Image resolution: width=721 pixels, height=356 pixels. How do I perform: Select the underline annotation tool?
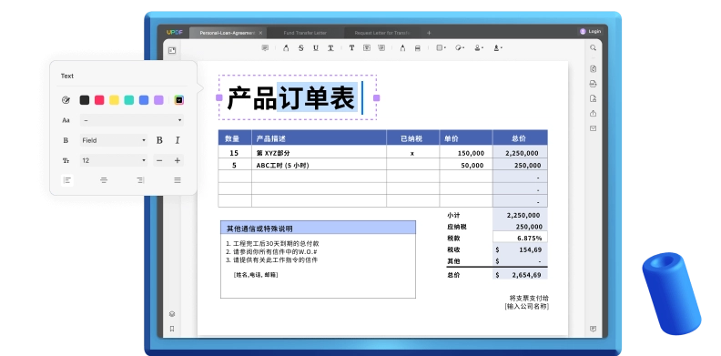click(x=315, y=48)
